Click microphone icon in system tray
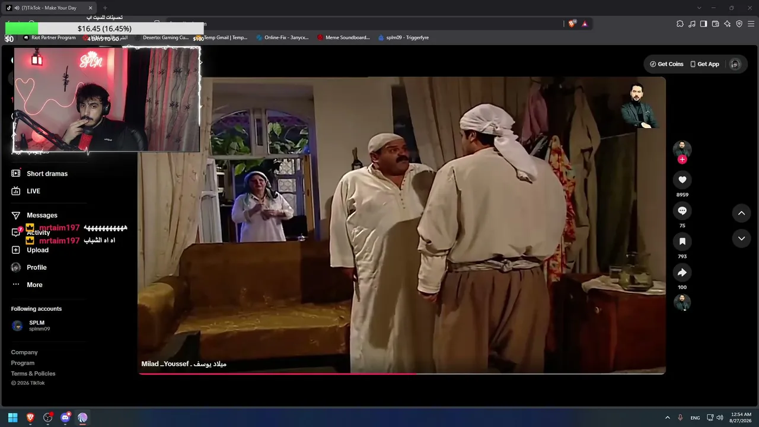Screen dimensions: 759x427 (680, 418)
